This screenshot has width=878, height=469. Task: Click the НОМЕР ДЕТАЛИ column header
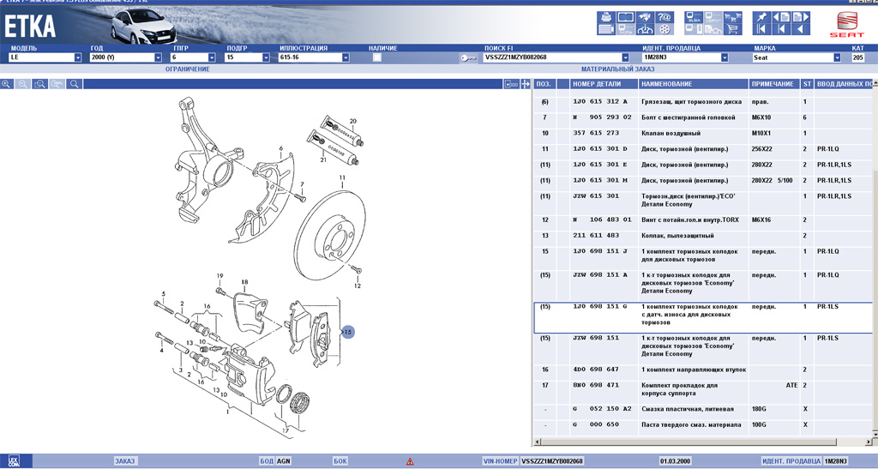coord(604,84)
